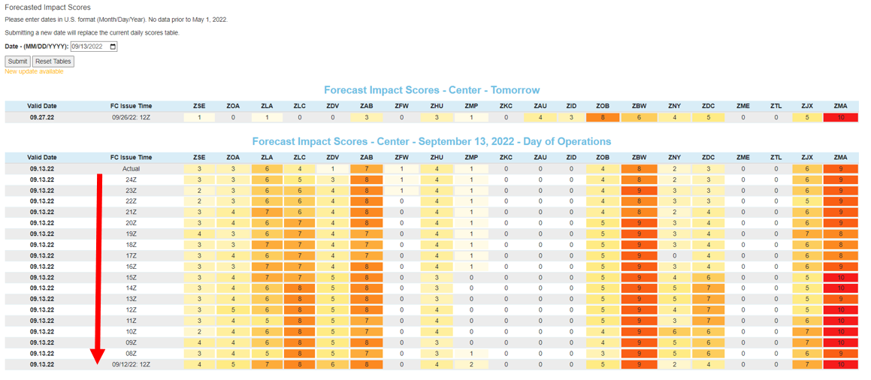Select the ZOB column header in the Day of Operations table
The width and height of the screenshot is (871, 380).
pos(602,158)
